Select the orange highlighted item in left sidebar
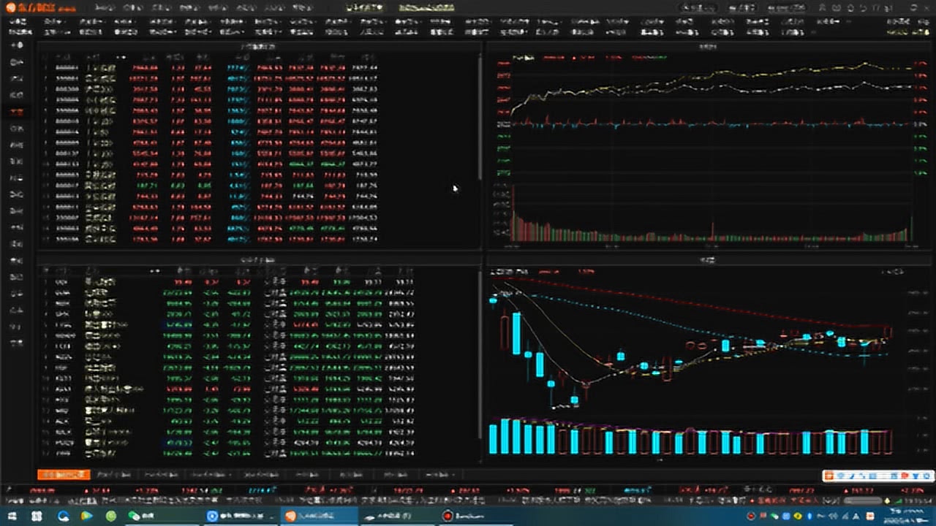The width and height of the screenshot is (936, 526). [x=16, y=113]
